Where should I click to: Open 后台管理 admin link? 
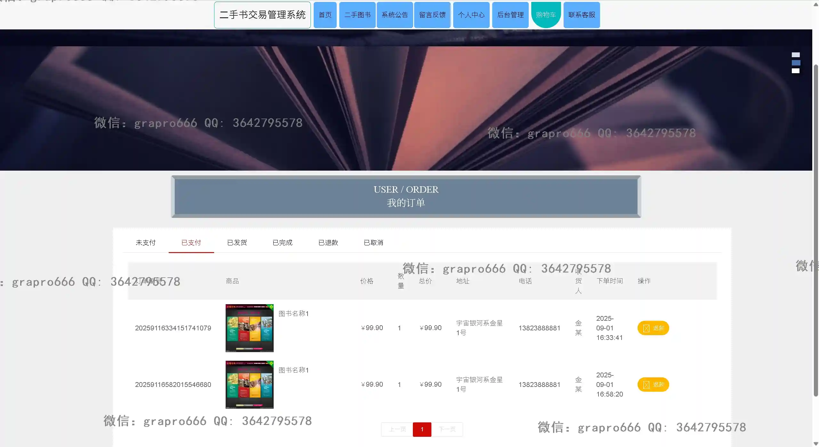point(510,15)
